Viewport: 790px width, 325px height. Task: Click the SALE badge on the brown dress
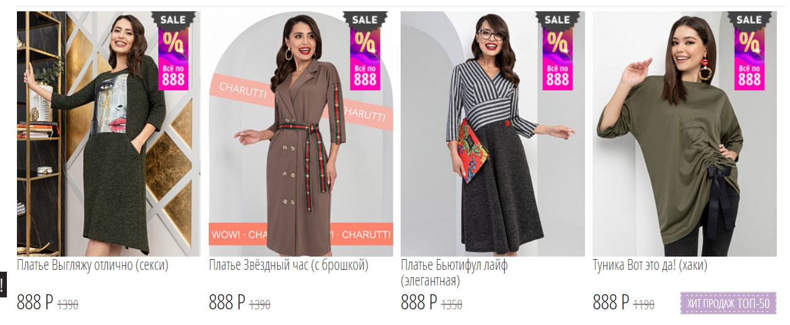coord(365,51)
